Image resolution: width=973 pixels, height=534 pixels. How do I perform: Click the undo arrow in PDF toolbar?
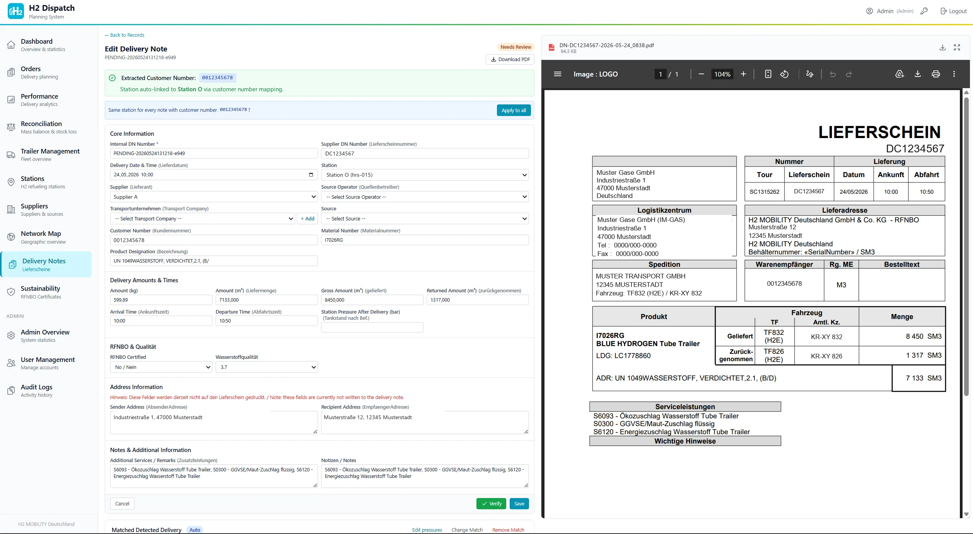pyautogui.click(x=833, y=74)
